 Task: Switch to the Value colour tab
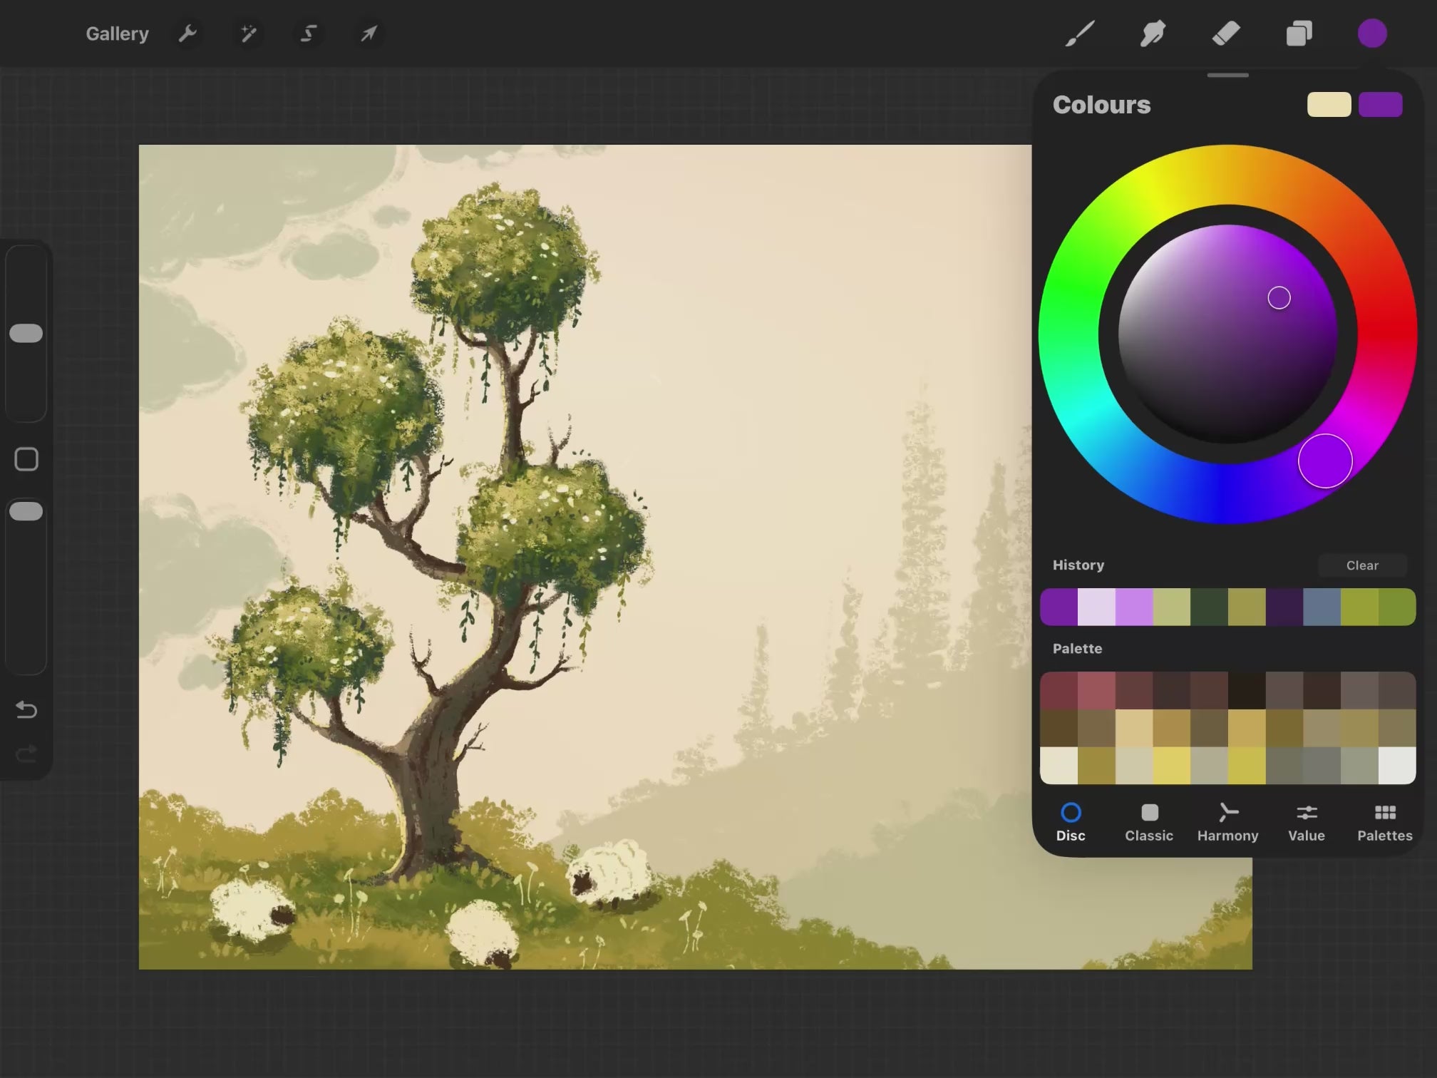(x=1306, y=822)
